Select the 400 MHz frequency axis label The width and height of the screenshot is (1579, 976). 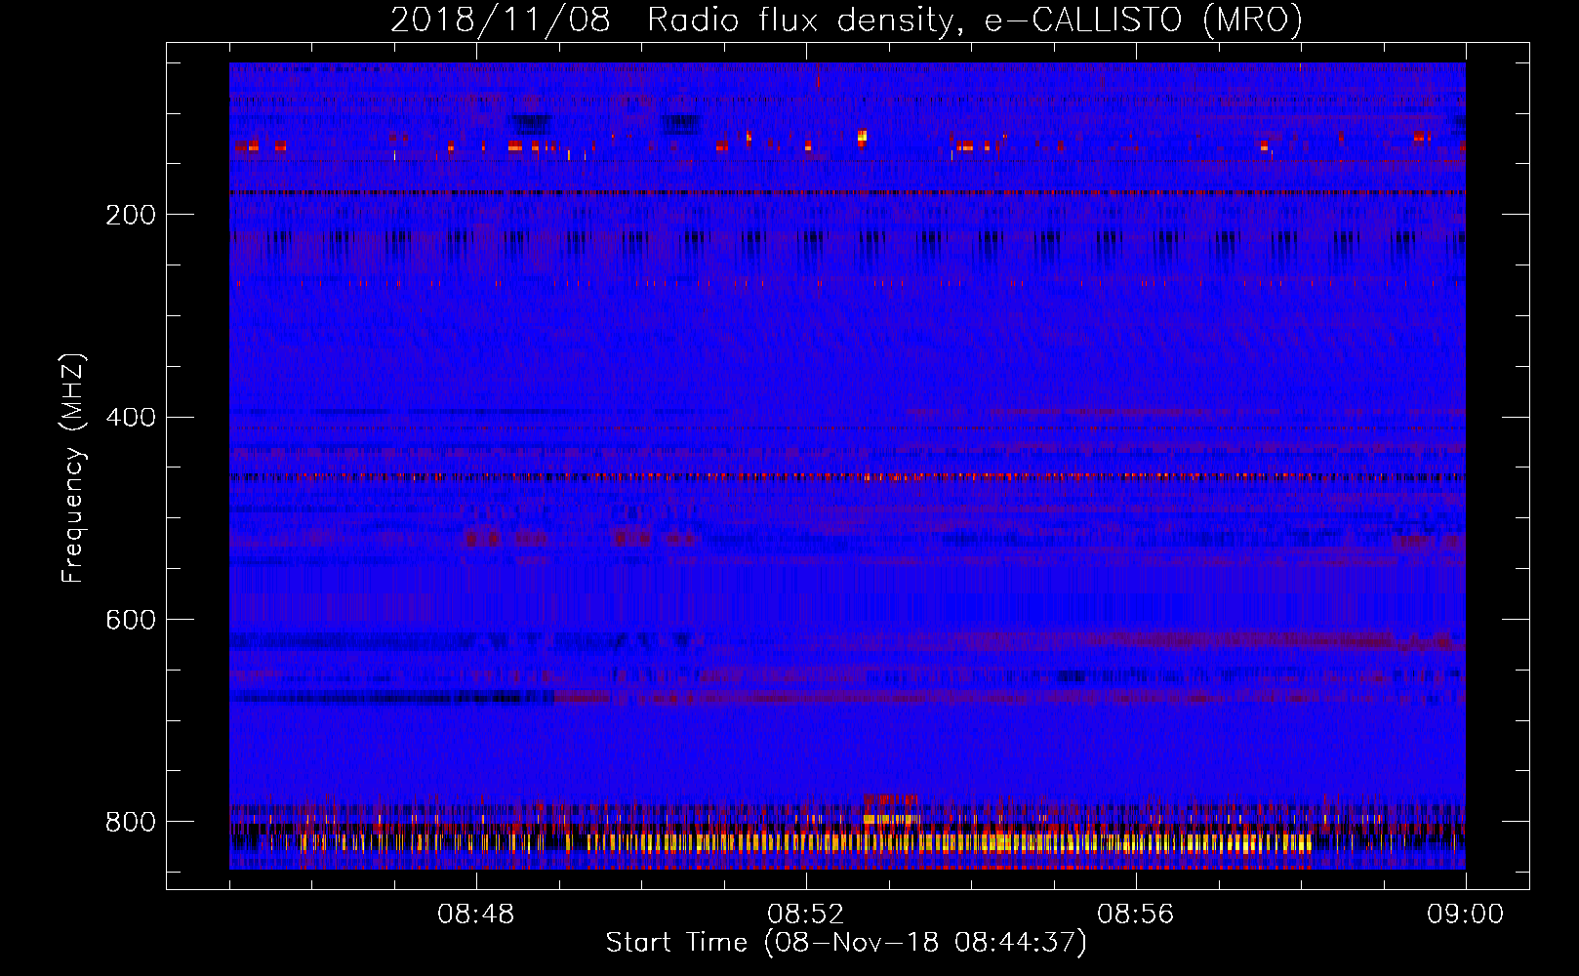click(x=131, y=418)
